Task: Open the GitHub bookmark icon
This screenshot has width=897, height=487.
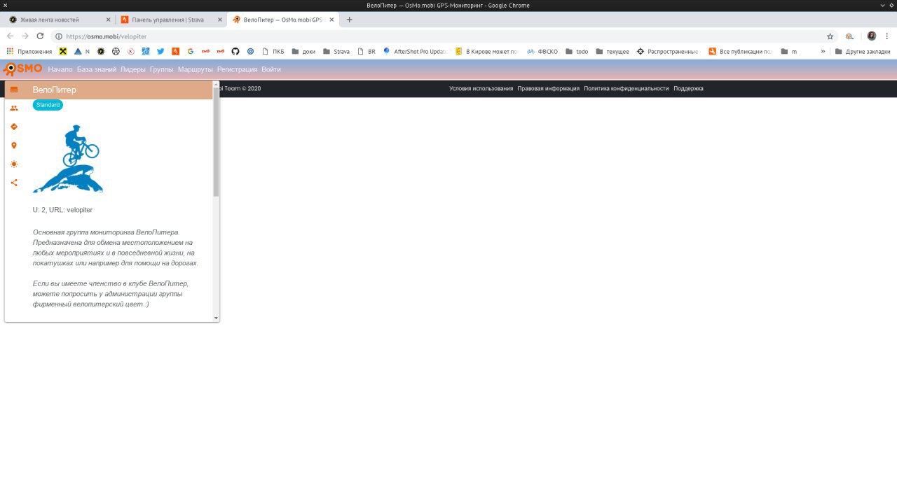Action: [x=235, y=51]
